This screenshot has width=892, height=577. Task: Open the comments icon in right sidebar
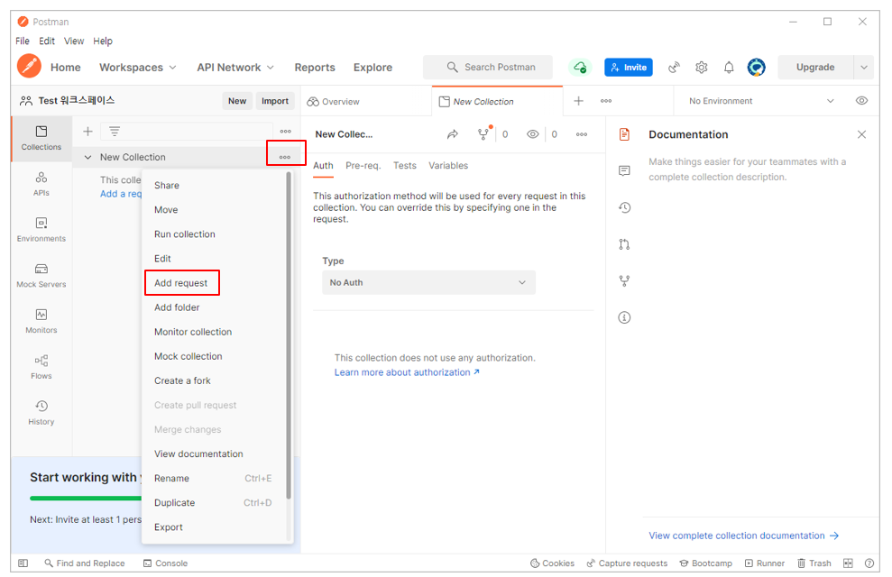(x=624, y=170)
